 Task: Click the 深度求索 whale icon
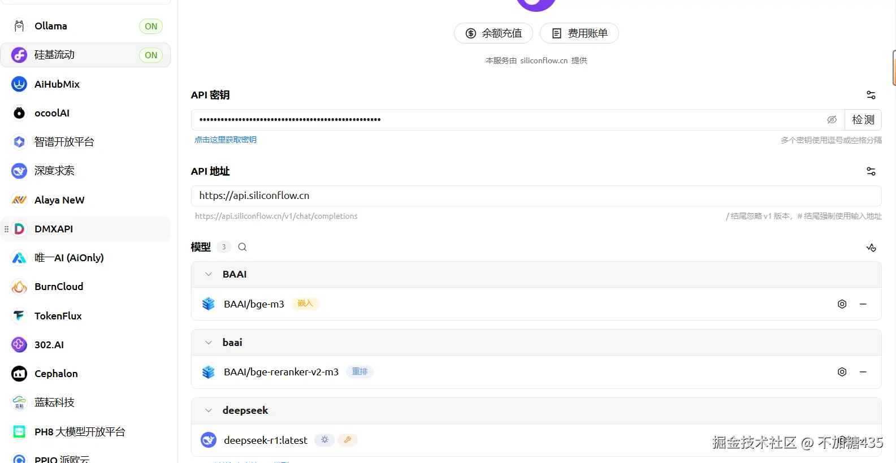(x=19, y=171)
